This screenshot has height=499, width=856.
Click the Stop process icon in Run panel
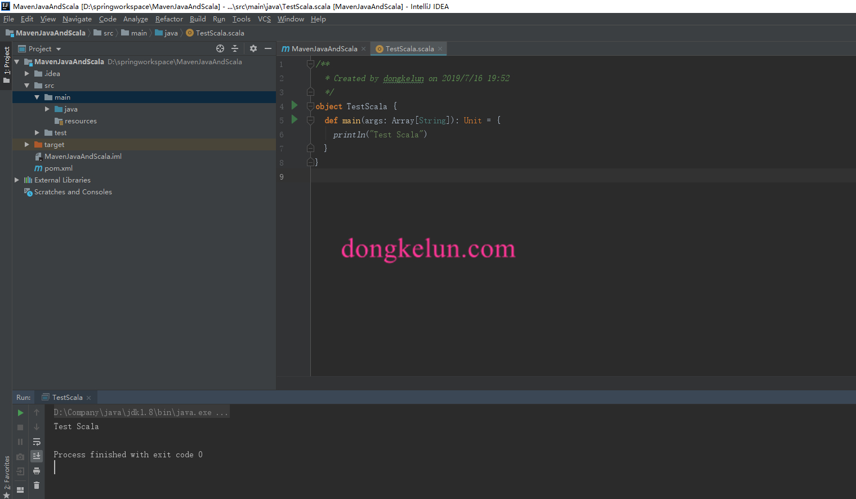coord(20,427)
